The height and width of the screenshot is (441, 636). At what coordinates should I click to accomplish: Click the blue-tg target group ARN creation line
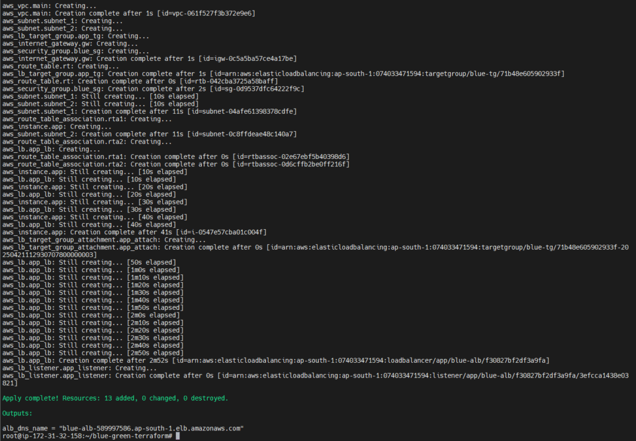(283, 74)
